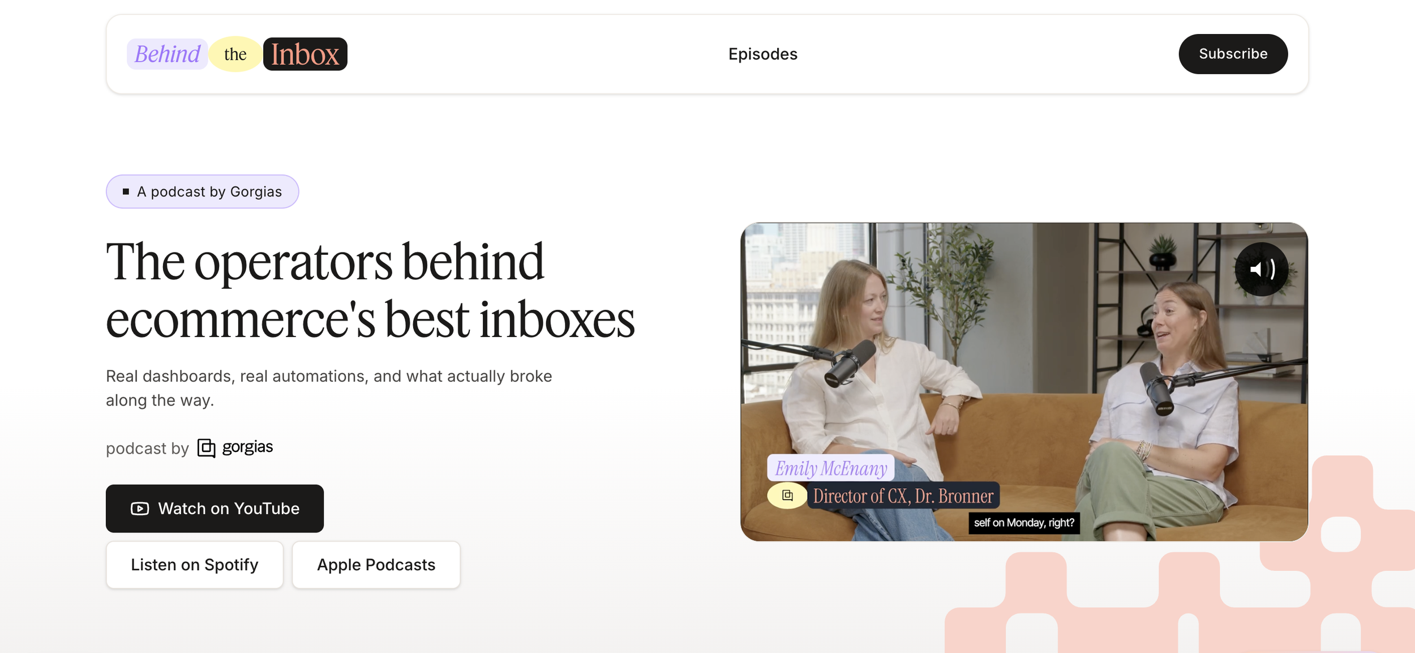Click the 'A podcast by Gorgias' badge

[x=202, y=191]
